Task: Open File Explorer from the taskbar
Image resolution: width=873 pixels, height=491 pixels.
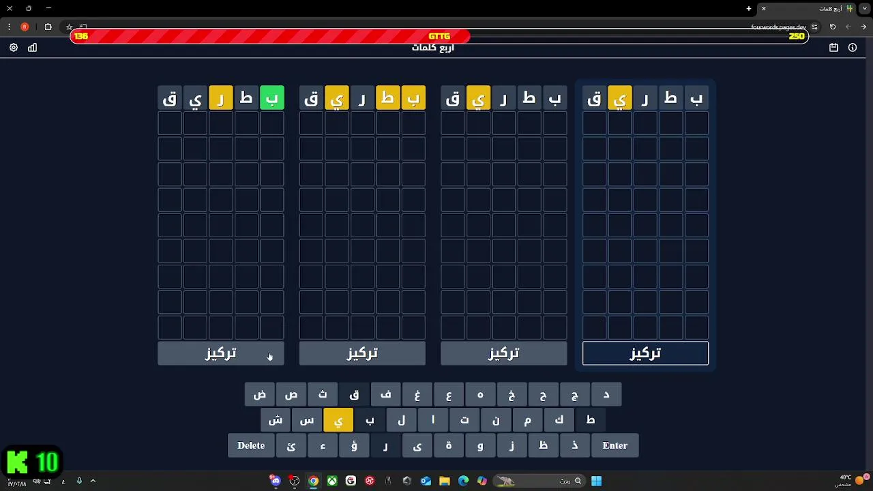Action: pos(445,481)
